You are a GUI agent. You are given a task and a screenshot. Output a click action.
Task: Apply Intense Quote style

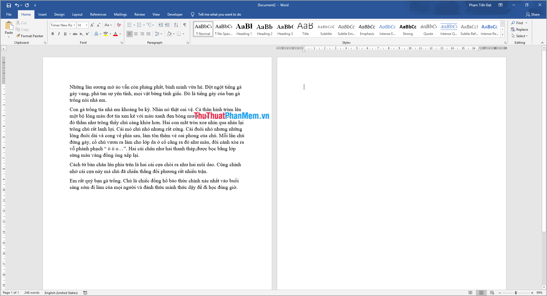449,29
